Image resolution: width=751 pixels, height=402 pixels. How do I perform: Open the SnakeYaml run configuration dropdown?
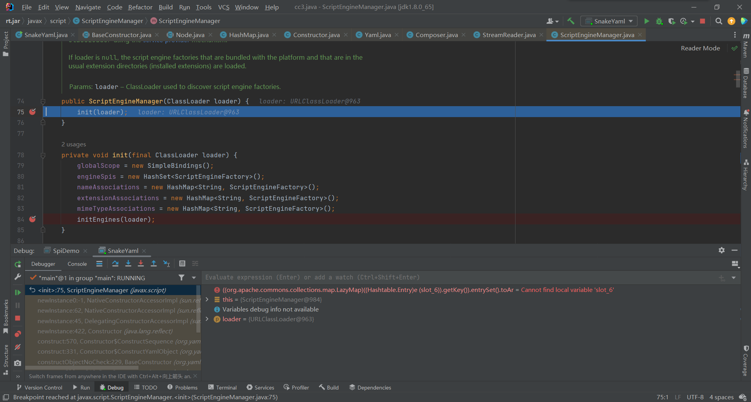click(609, 21)
